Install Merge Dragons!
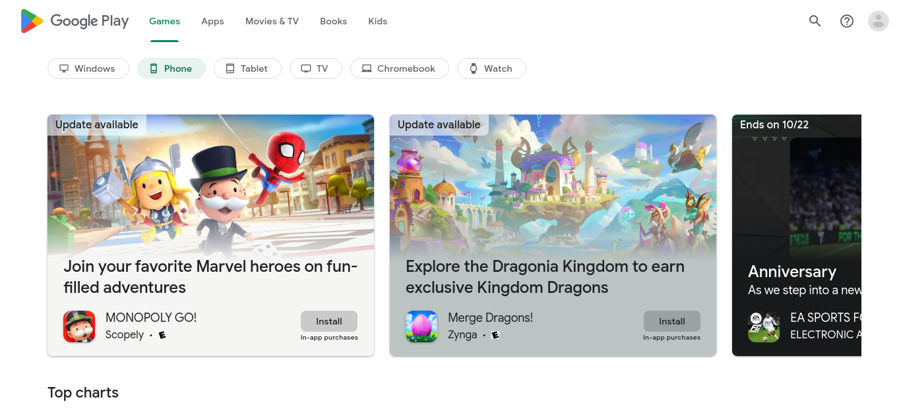Screen dimensions: 901x414 pyautogui.click(x=672, y=321)
